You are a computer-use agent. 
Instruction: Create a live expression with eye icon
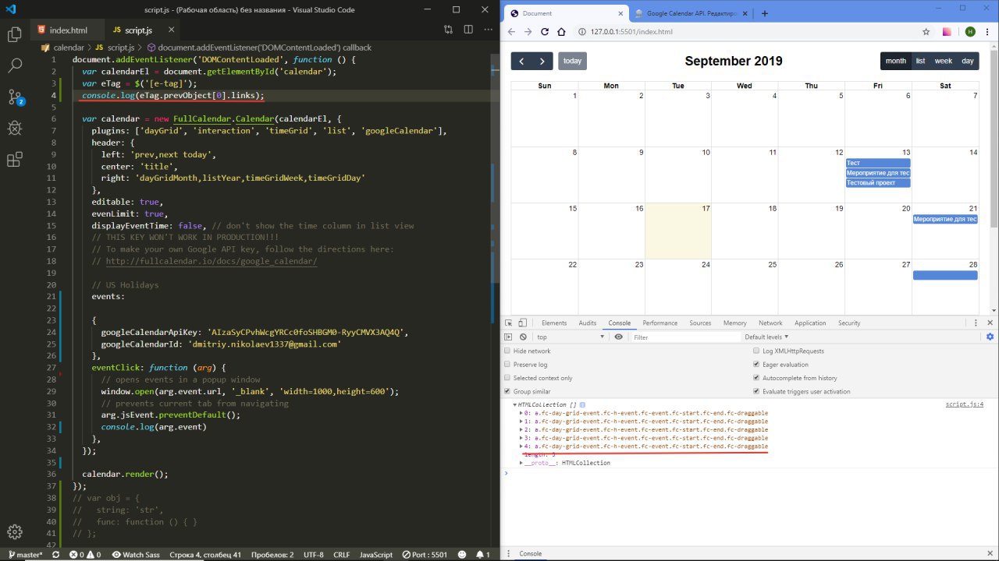tap(619, 337)
